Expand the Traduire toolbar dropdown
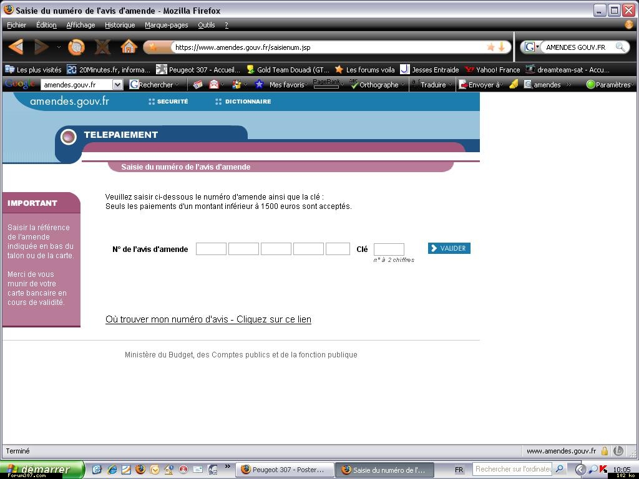The width and height of the screenshot is (639, 479). pyautogui.click(x=436, y=85)
